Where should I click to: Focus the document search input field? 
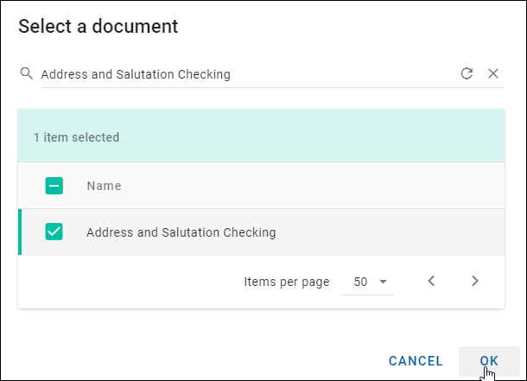242,74
